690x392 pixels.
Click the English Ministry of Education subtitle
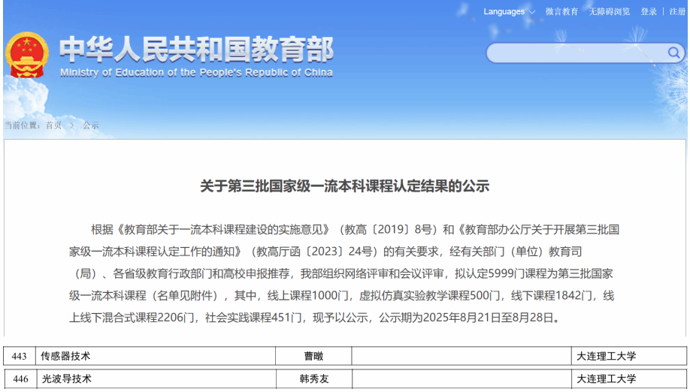click(x=195, y=73)
